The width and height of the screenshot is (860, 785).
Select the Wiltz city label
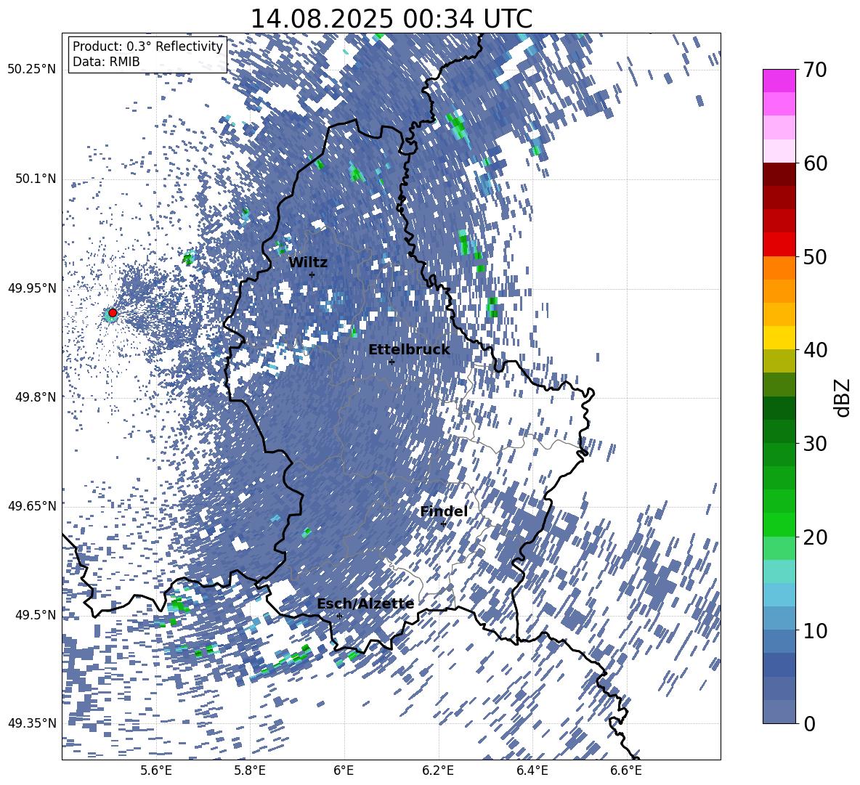(308, 263)
